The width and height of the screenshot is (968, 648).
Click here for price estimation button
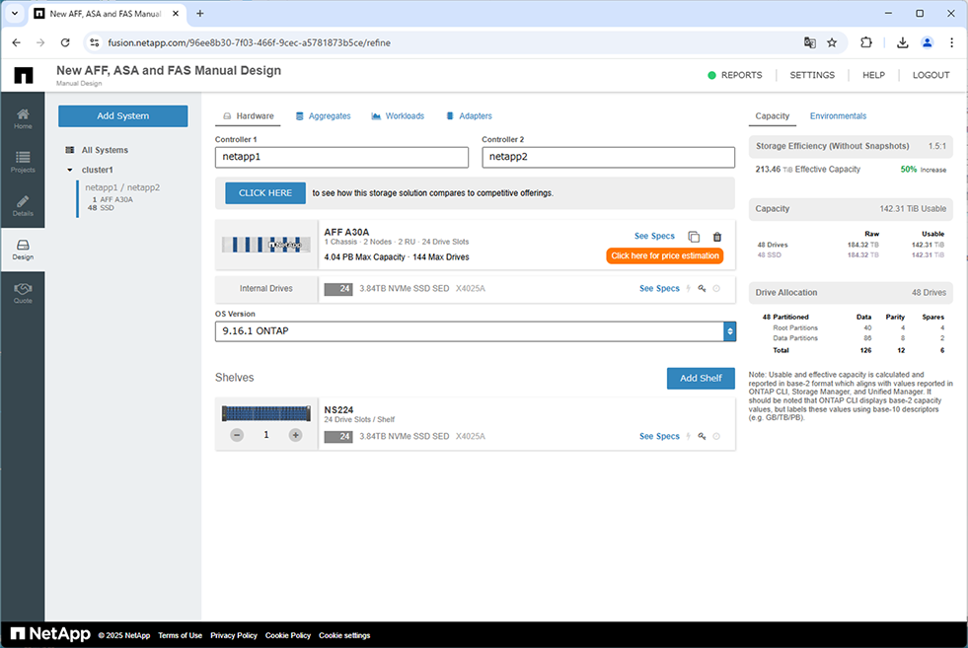point(665,256)
